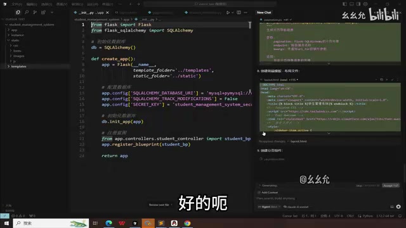Click the stop/send circle button in chat
406x228 pixels.
(x=398, y=207)
